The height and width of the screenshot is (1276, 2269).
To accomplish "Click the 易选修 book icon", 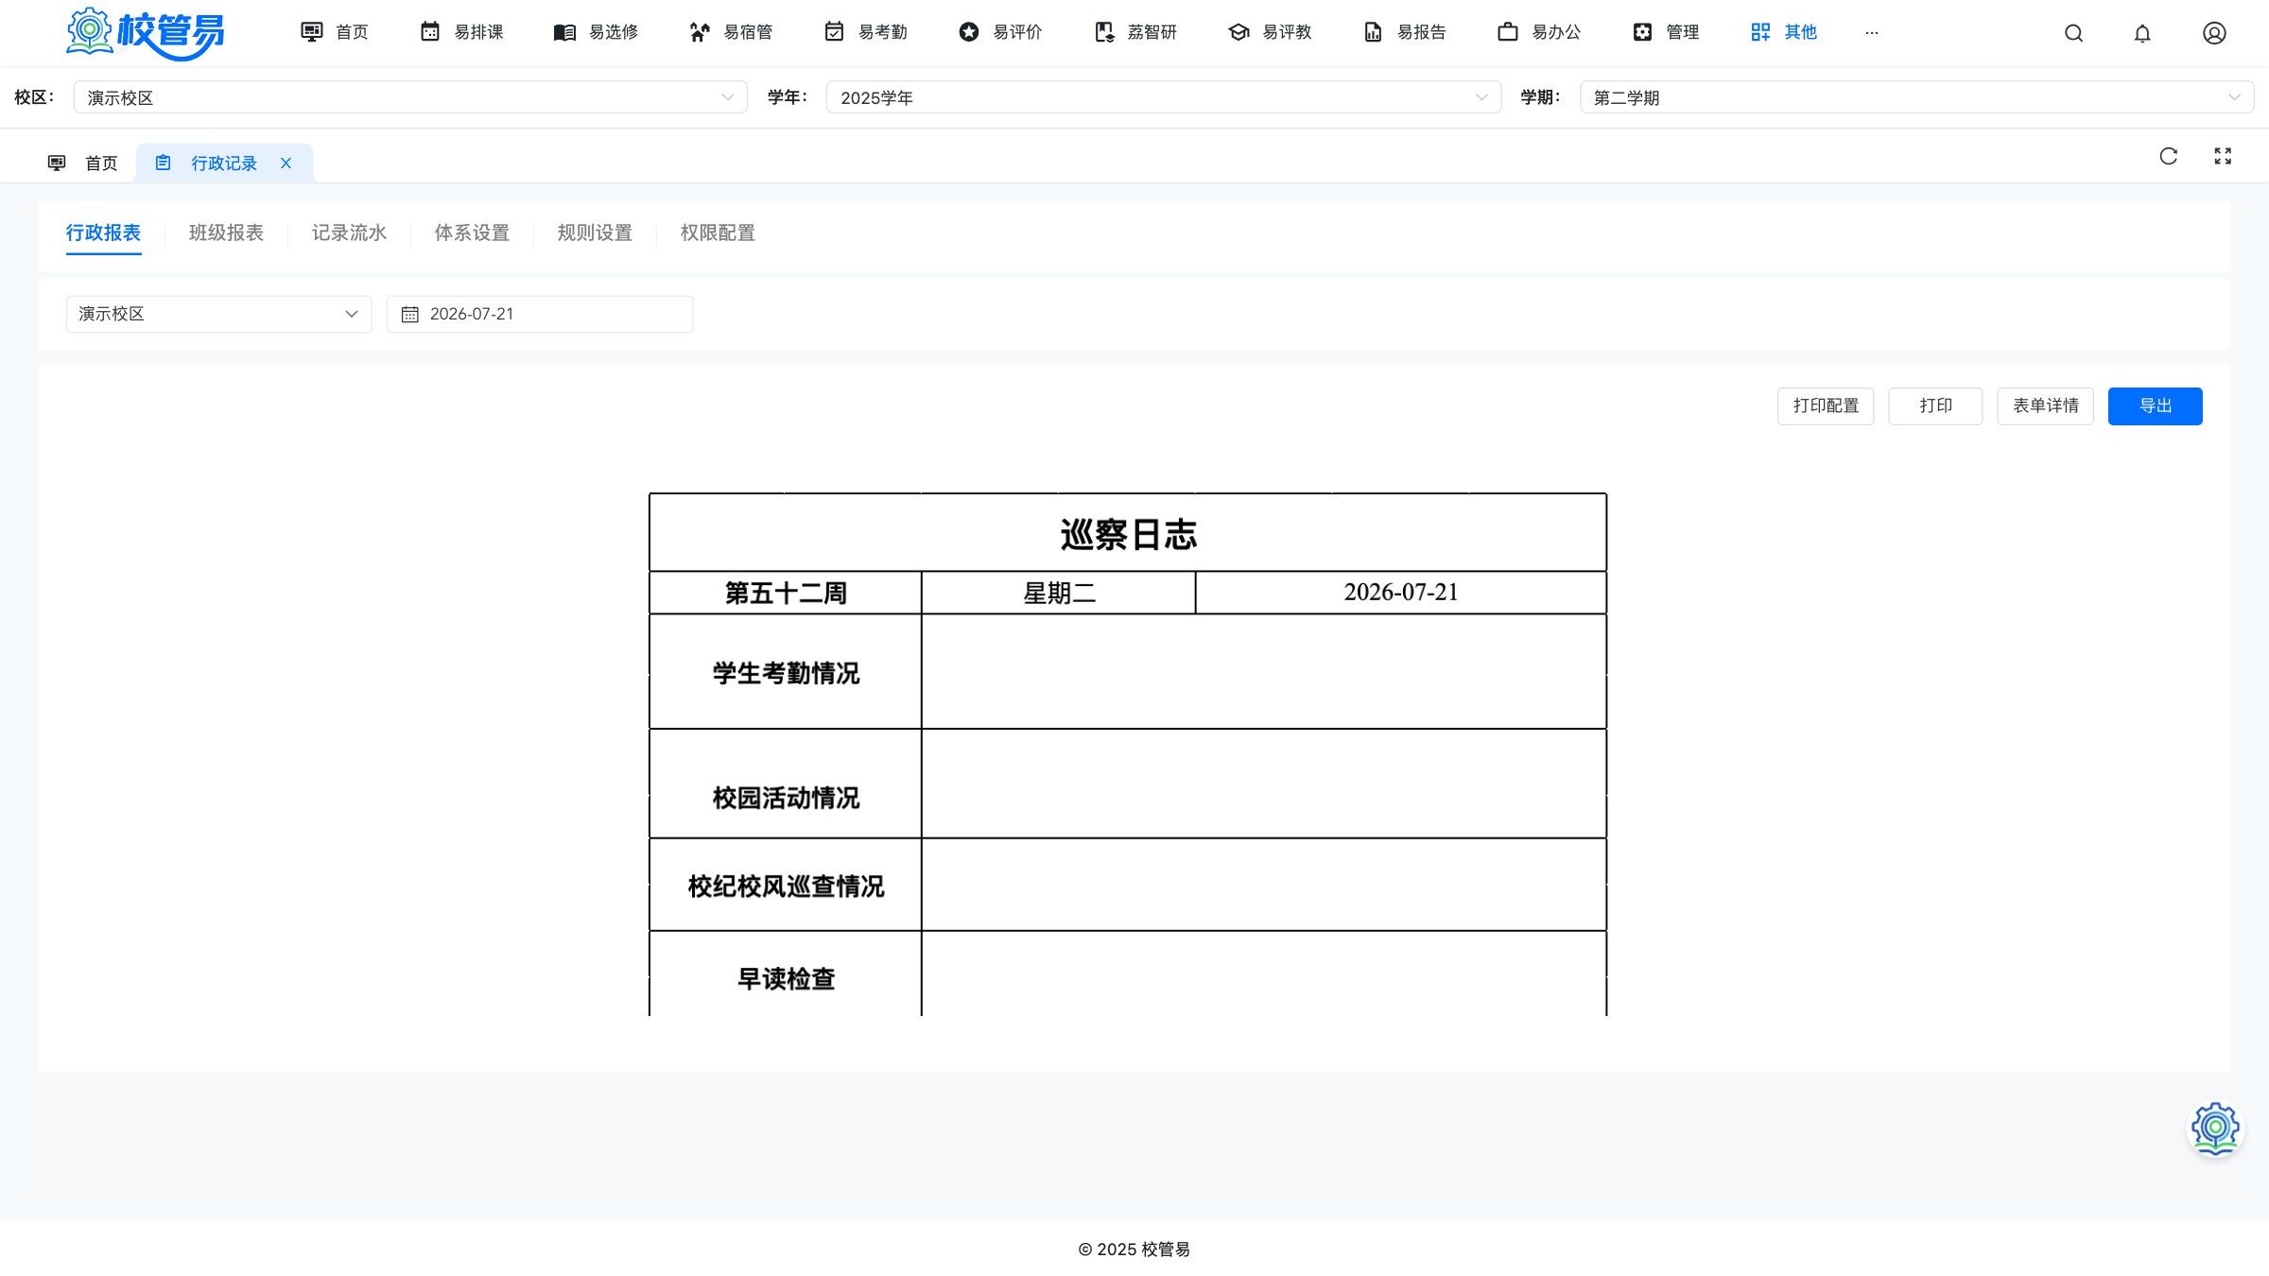I will (x=564, y=32).
